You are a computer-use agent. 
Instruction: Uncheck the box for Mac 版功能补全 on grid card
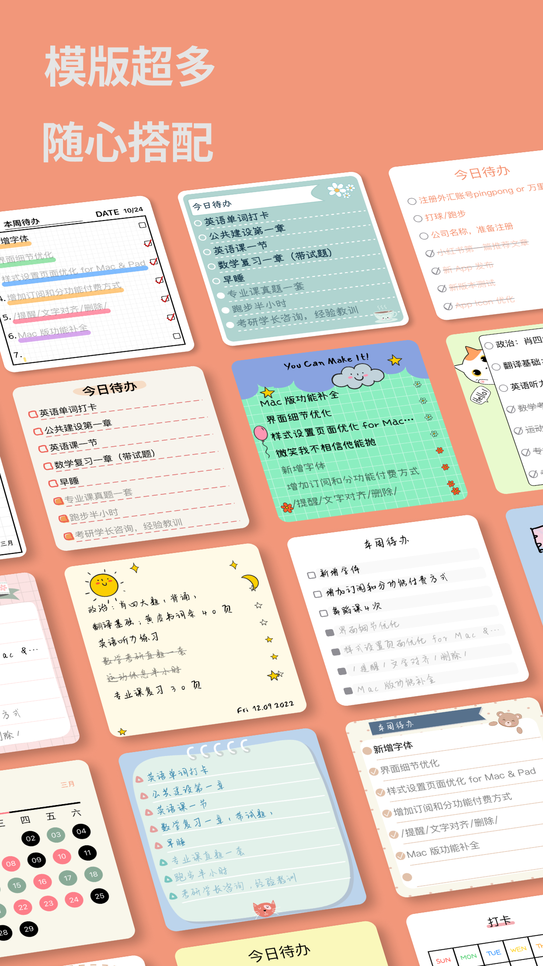click(171, 317)
